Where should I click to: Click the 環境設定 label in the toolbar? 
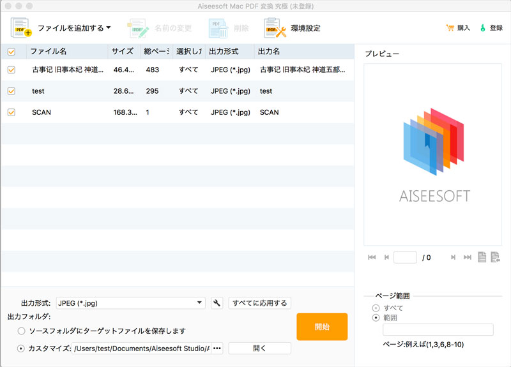coord(305,28)
